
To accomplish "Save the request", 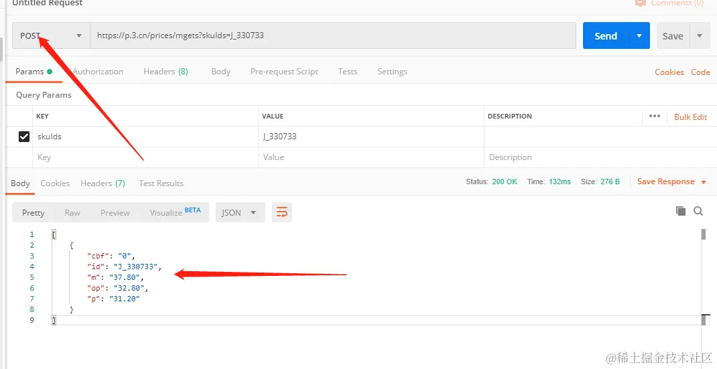I will [673, 35].
